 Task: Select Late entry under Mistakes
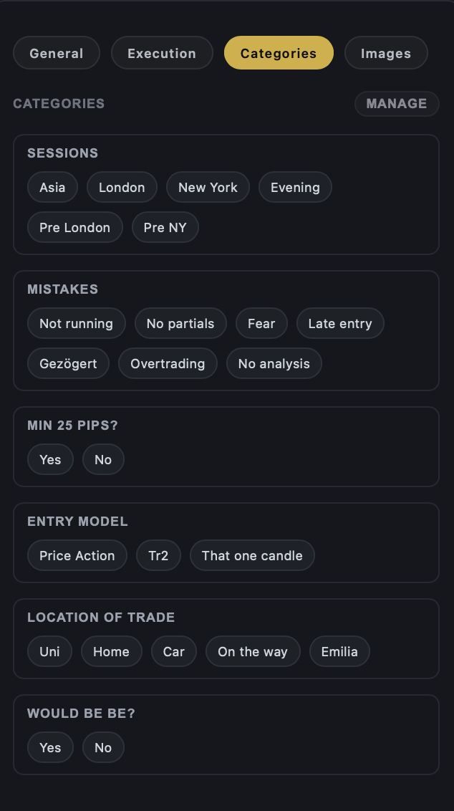pyautogui.click(x=340, y=323)
